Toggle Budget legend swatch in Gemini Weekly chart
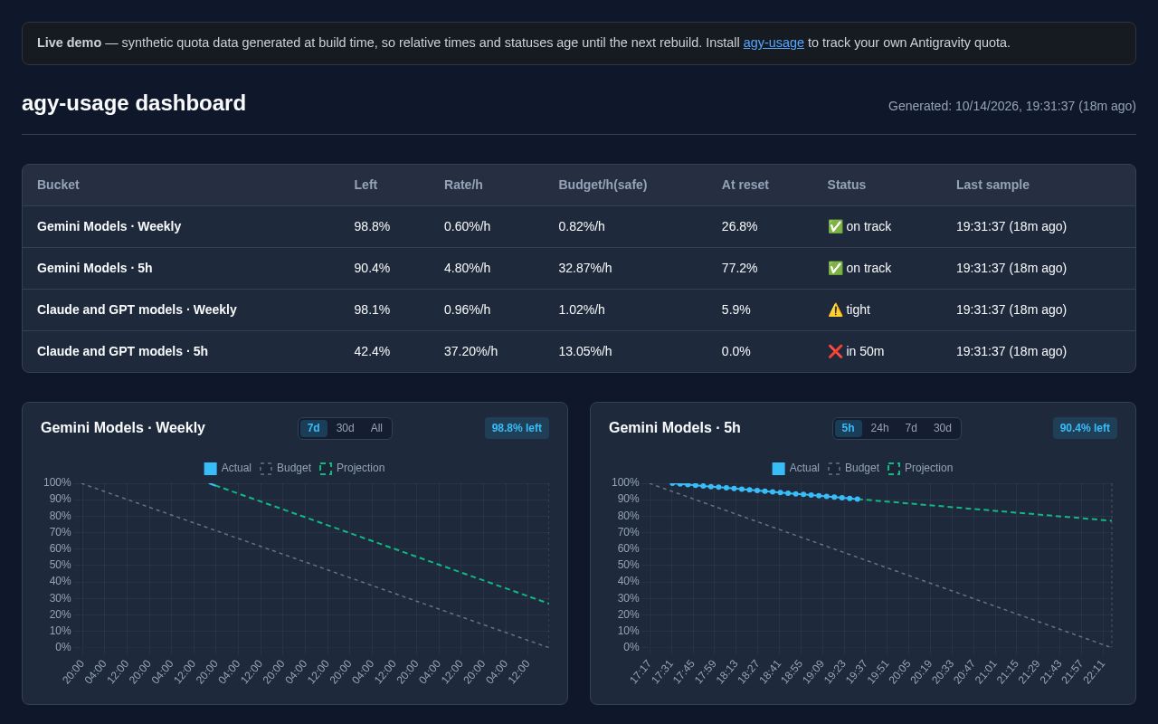 266,469
